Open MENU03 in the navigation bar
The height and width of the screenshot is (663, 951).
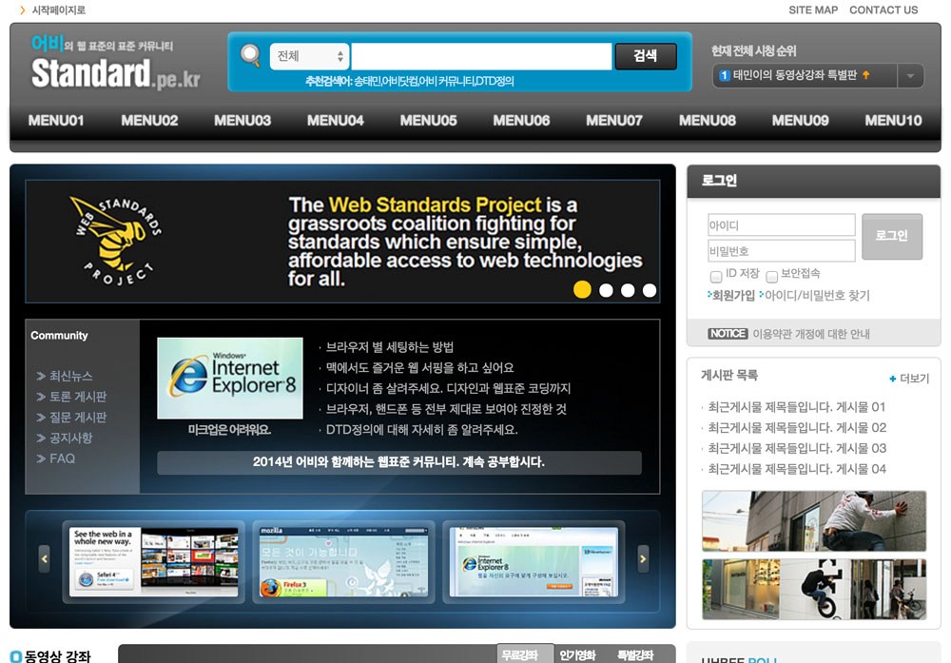(x=242, y=121)
